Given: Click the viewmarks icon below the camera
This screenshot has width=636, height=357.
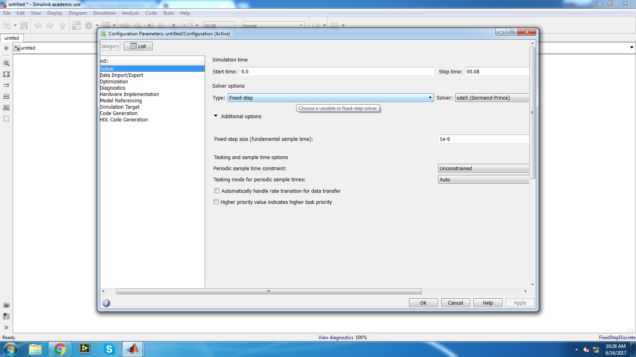Looking at the screenshot, I should click(6, 316).
